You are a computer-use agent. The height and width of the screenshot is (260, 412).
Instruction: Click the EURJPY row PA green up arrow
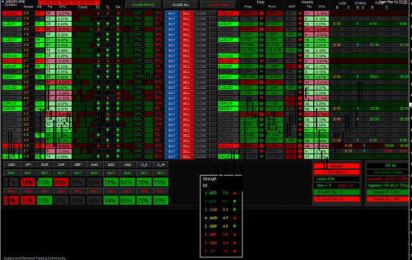(118, 77)
